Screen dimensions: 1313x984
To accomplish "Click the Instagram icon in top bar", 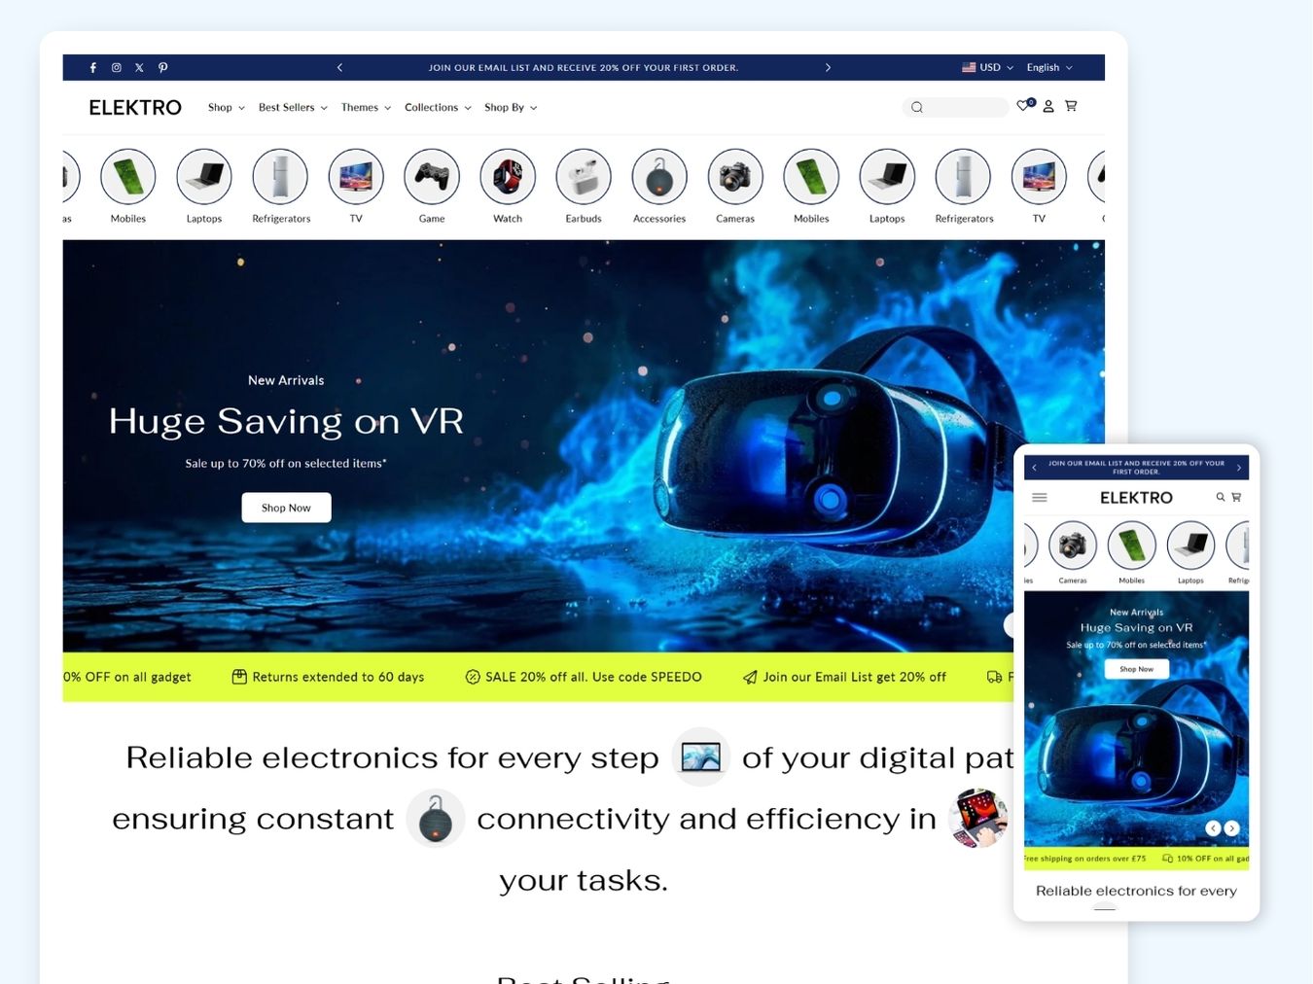I will tap(116, 67).
